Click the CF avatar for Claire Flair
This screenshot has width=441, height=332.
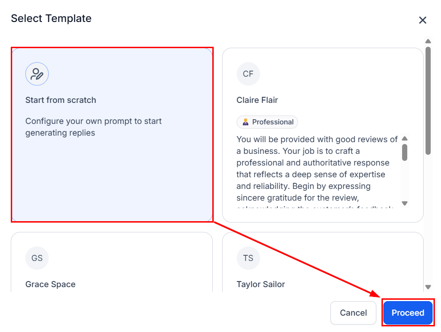click(248, 73)
